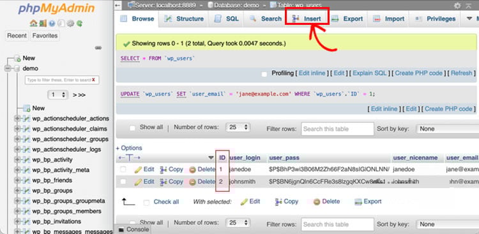The height and width of the screenshot is (234, 479).
Task: Open upper Sort by key dropdown
Action: (448, 129)
